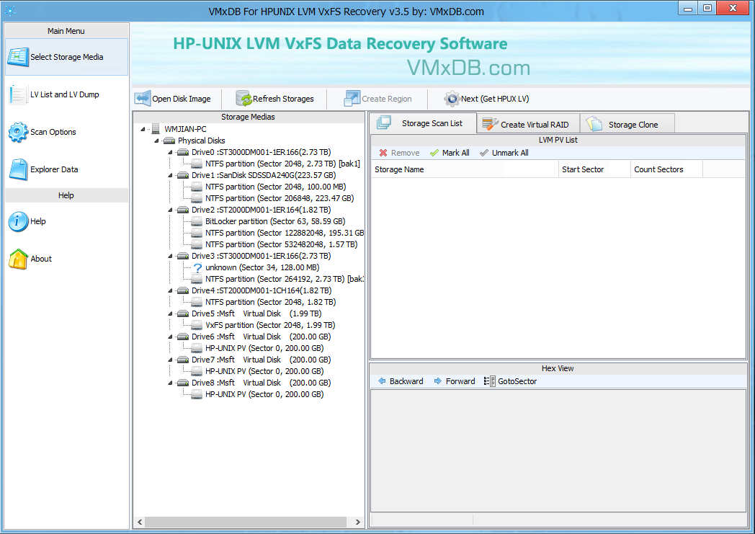Viewport: 755px width, 534px height.
Task: Mark all entries in LVM PV List
Action: coord(450,152)
